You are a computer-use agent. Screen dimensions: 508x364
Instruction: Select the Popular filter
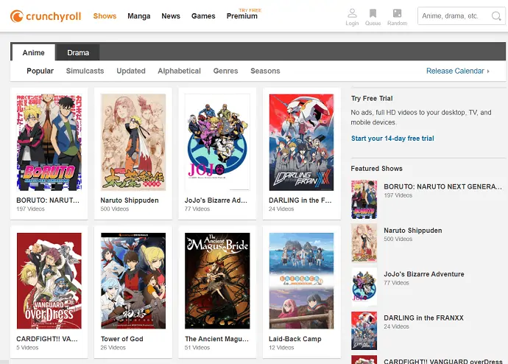40,71
